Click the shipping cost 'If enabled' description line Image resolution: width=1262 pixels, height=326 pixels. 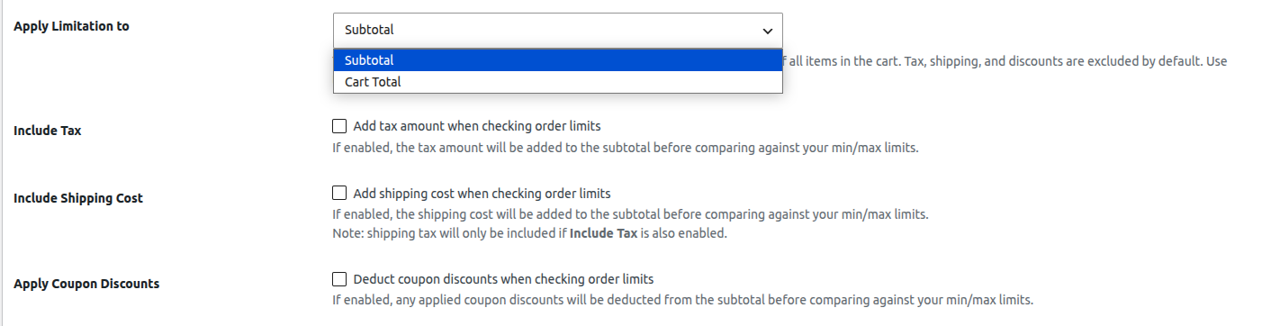point(630,215)
